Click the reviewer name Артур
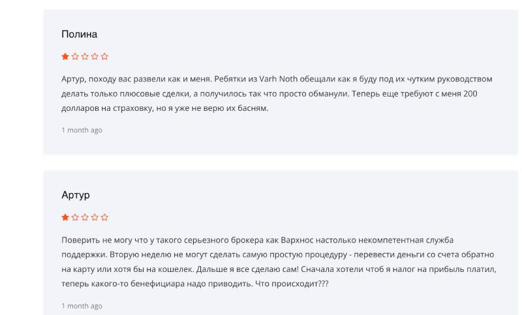This screenshot has width=522, height=315. (x=76, y=195)
